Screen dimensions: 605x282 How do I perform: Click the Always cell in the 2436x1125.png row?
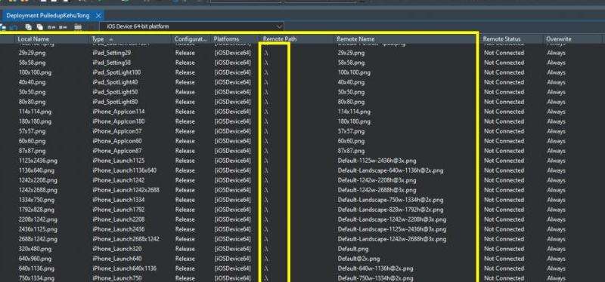point(556,229)
